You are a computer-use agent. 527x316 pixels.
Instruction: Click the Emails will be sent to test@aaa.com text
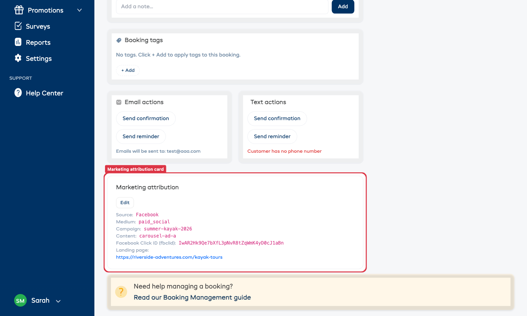pyautogui.click(x=158, y=151)
